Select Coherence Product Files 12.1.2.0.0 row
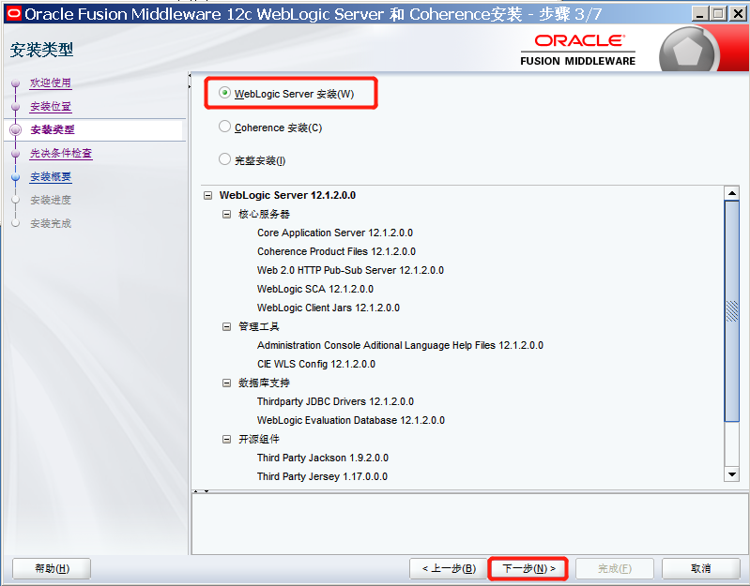750x586 pixels. pos(336,251)
